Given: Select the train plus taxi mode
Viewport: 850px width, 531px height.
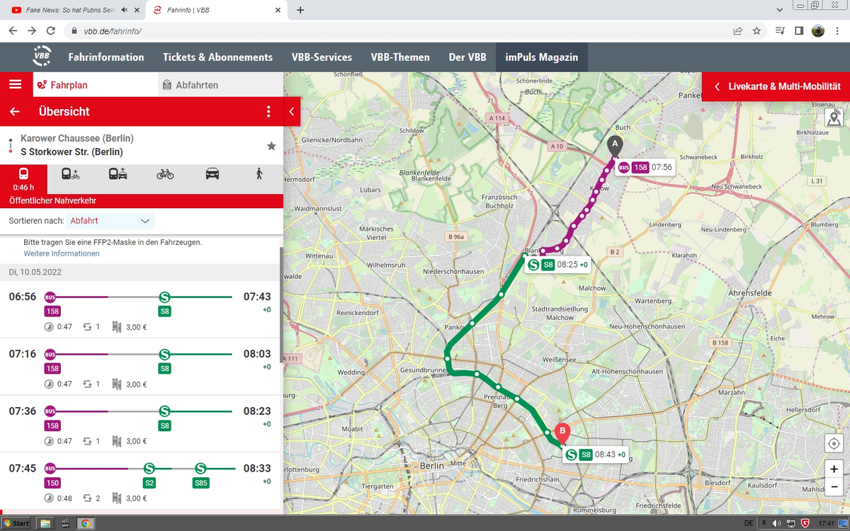Looking at the screenshot, I should pos(118,173).
